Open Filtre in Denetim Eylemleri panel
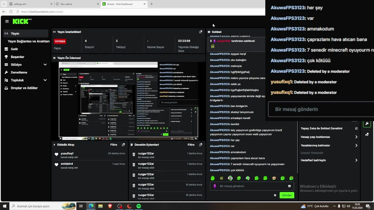This screenshot has width=374, height=210. coord(191,145)
